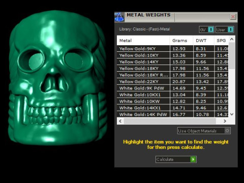Click the 9.45 DWT value
The height and width of the screenshot is (183, 244).
[x=201, y=88]
